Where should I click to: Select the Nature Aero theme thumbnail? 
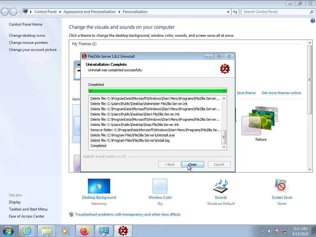point(260,120)
